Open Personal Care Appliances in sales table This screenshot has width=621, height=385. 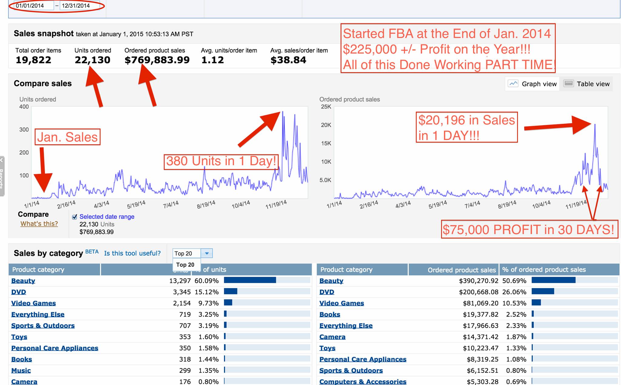(363, 359)
